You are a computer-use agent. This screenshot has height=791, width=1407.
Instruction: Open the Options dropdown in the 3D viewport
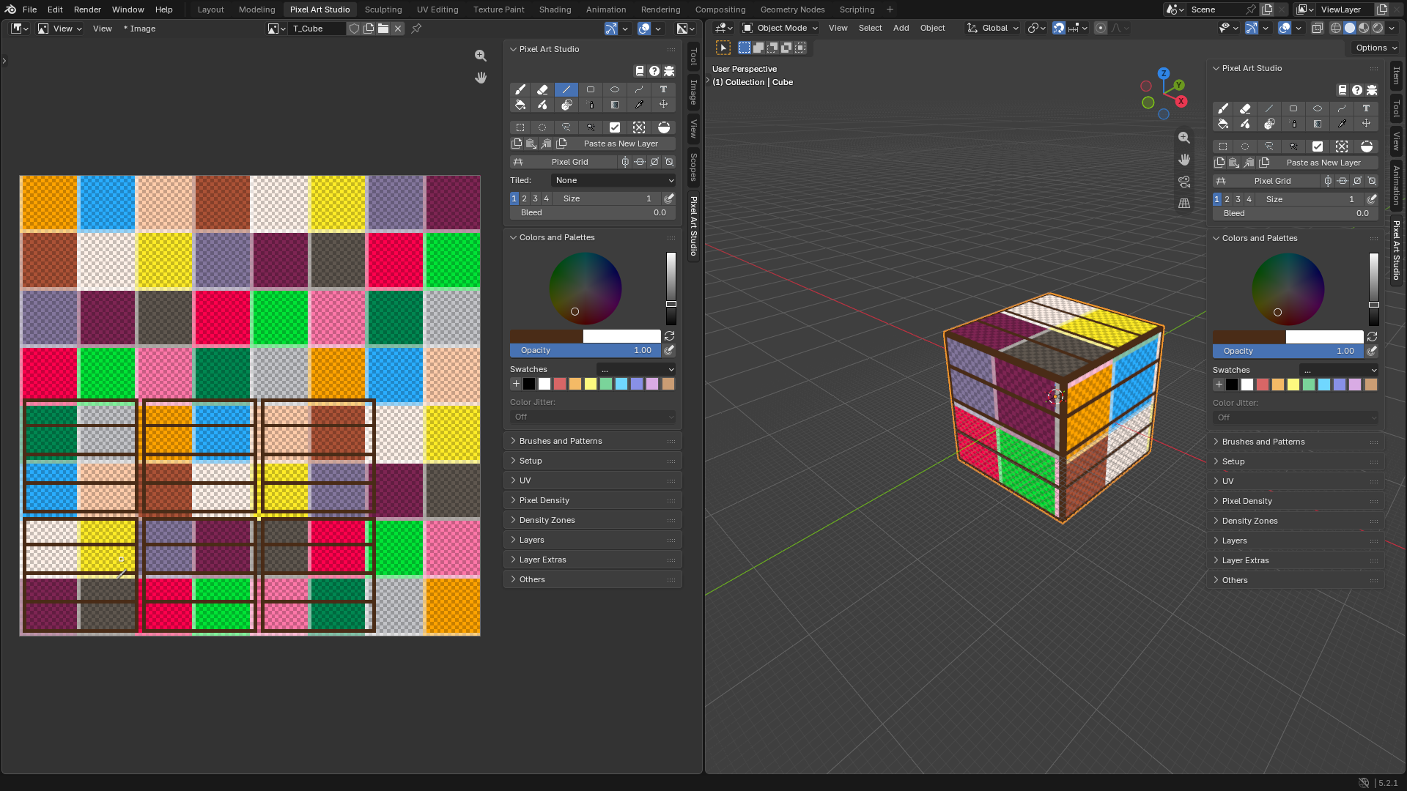1376,48
